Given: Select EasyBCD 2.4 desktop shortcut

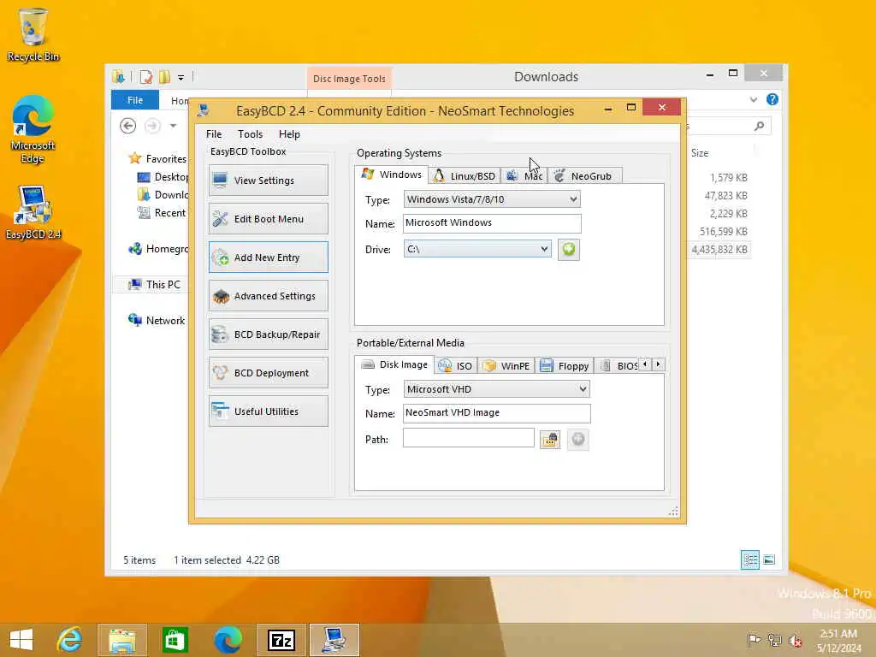Looking at the screenshot, I should pyautogui.click(x=33, y=213).
